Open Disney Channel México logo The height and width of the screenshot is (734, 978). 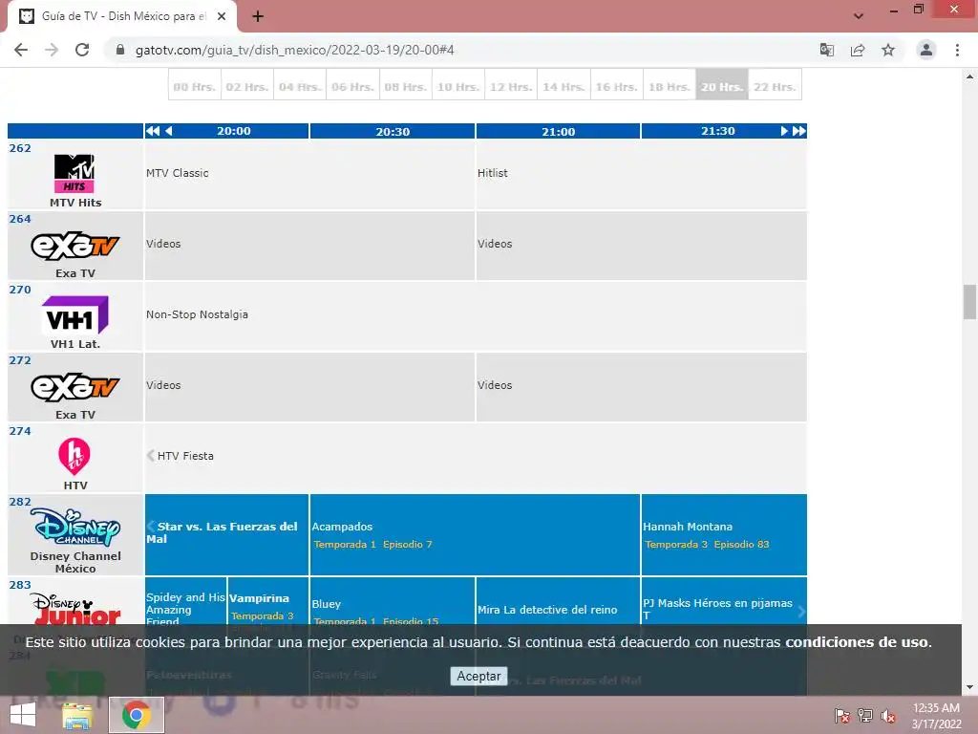74,527
